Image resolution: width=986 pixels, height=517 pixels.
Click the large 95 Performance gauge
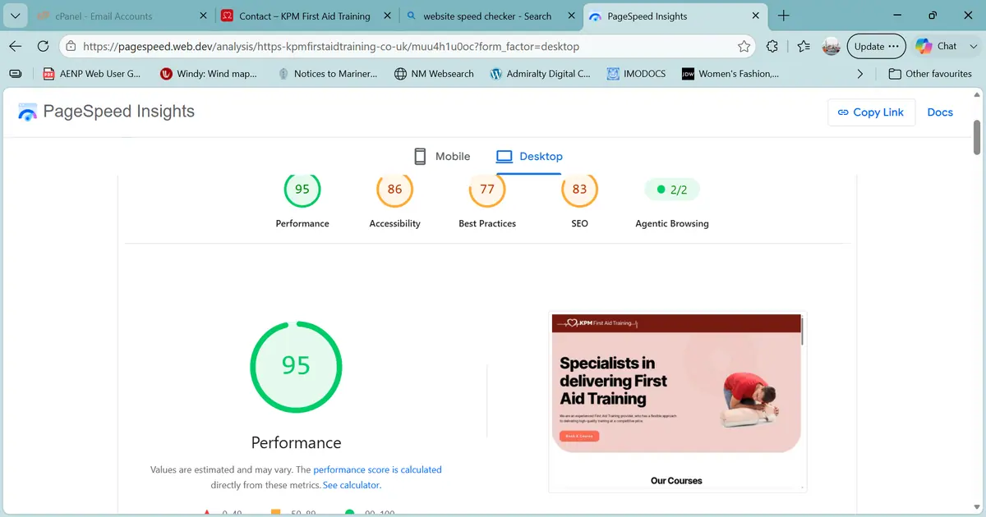coord(296,366)
